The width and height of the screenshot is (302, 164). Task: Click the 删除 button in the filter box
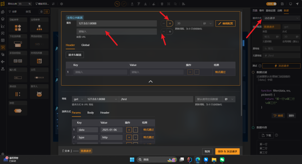291,116
